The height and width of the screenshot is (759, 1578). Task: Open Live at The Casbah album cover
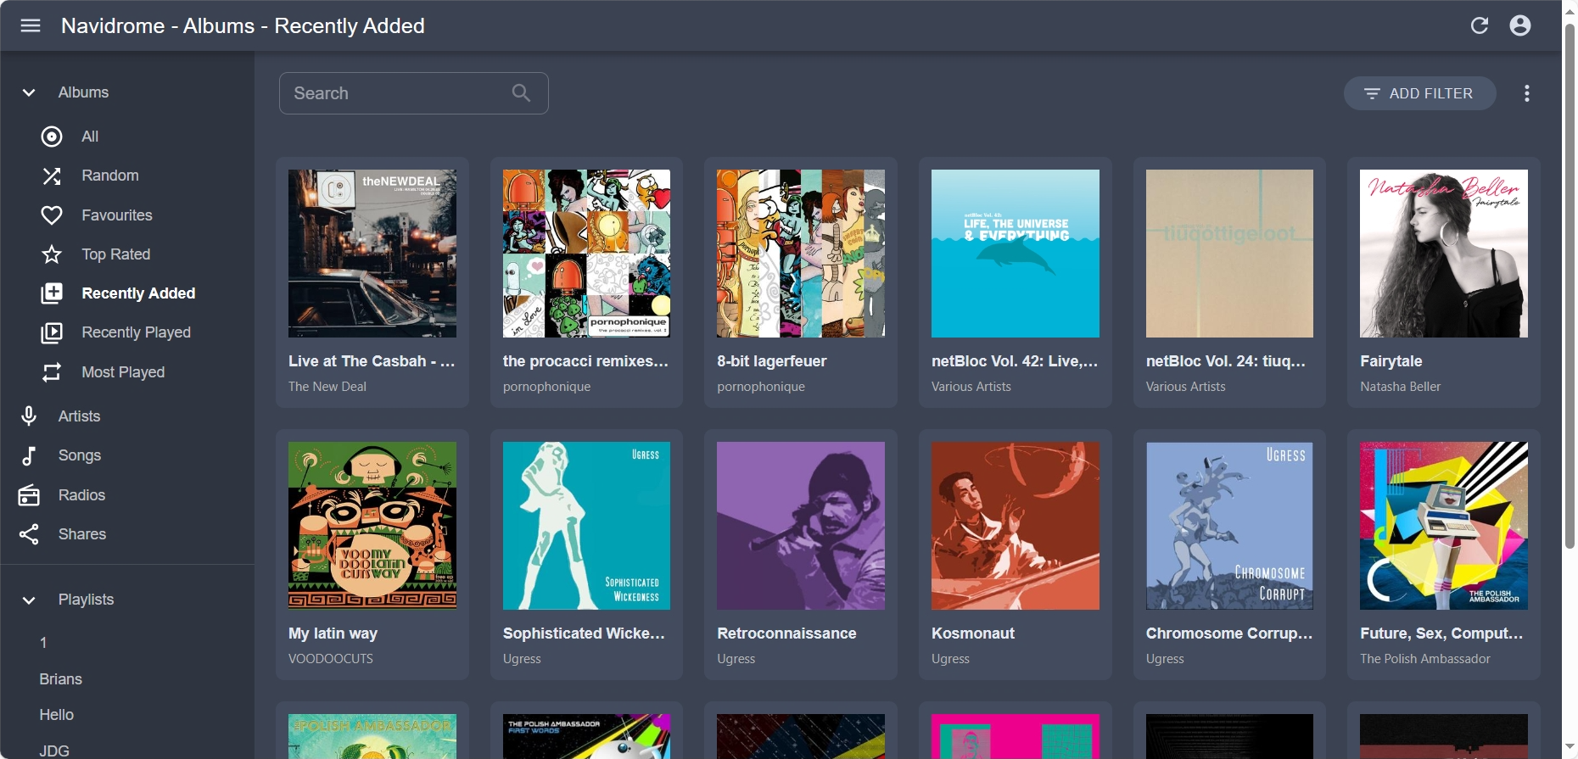(372, 254)
